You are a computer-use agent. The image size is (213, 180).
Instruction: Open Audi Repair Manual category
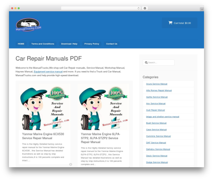pos(155,110)
